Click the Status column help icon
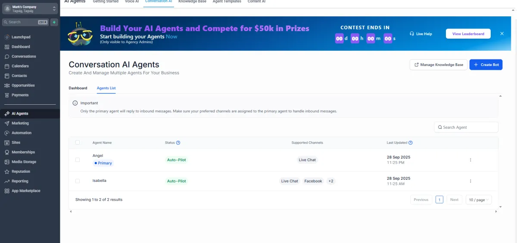Viewport: 517px width, 243px height. [x=178, y=143]
